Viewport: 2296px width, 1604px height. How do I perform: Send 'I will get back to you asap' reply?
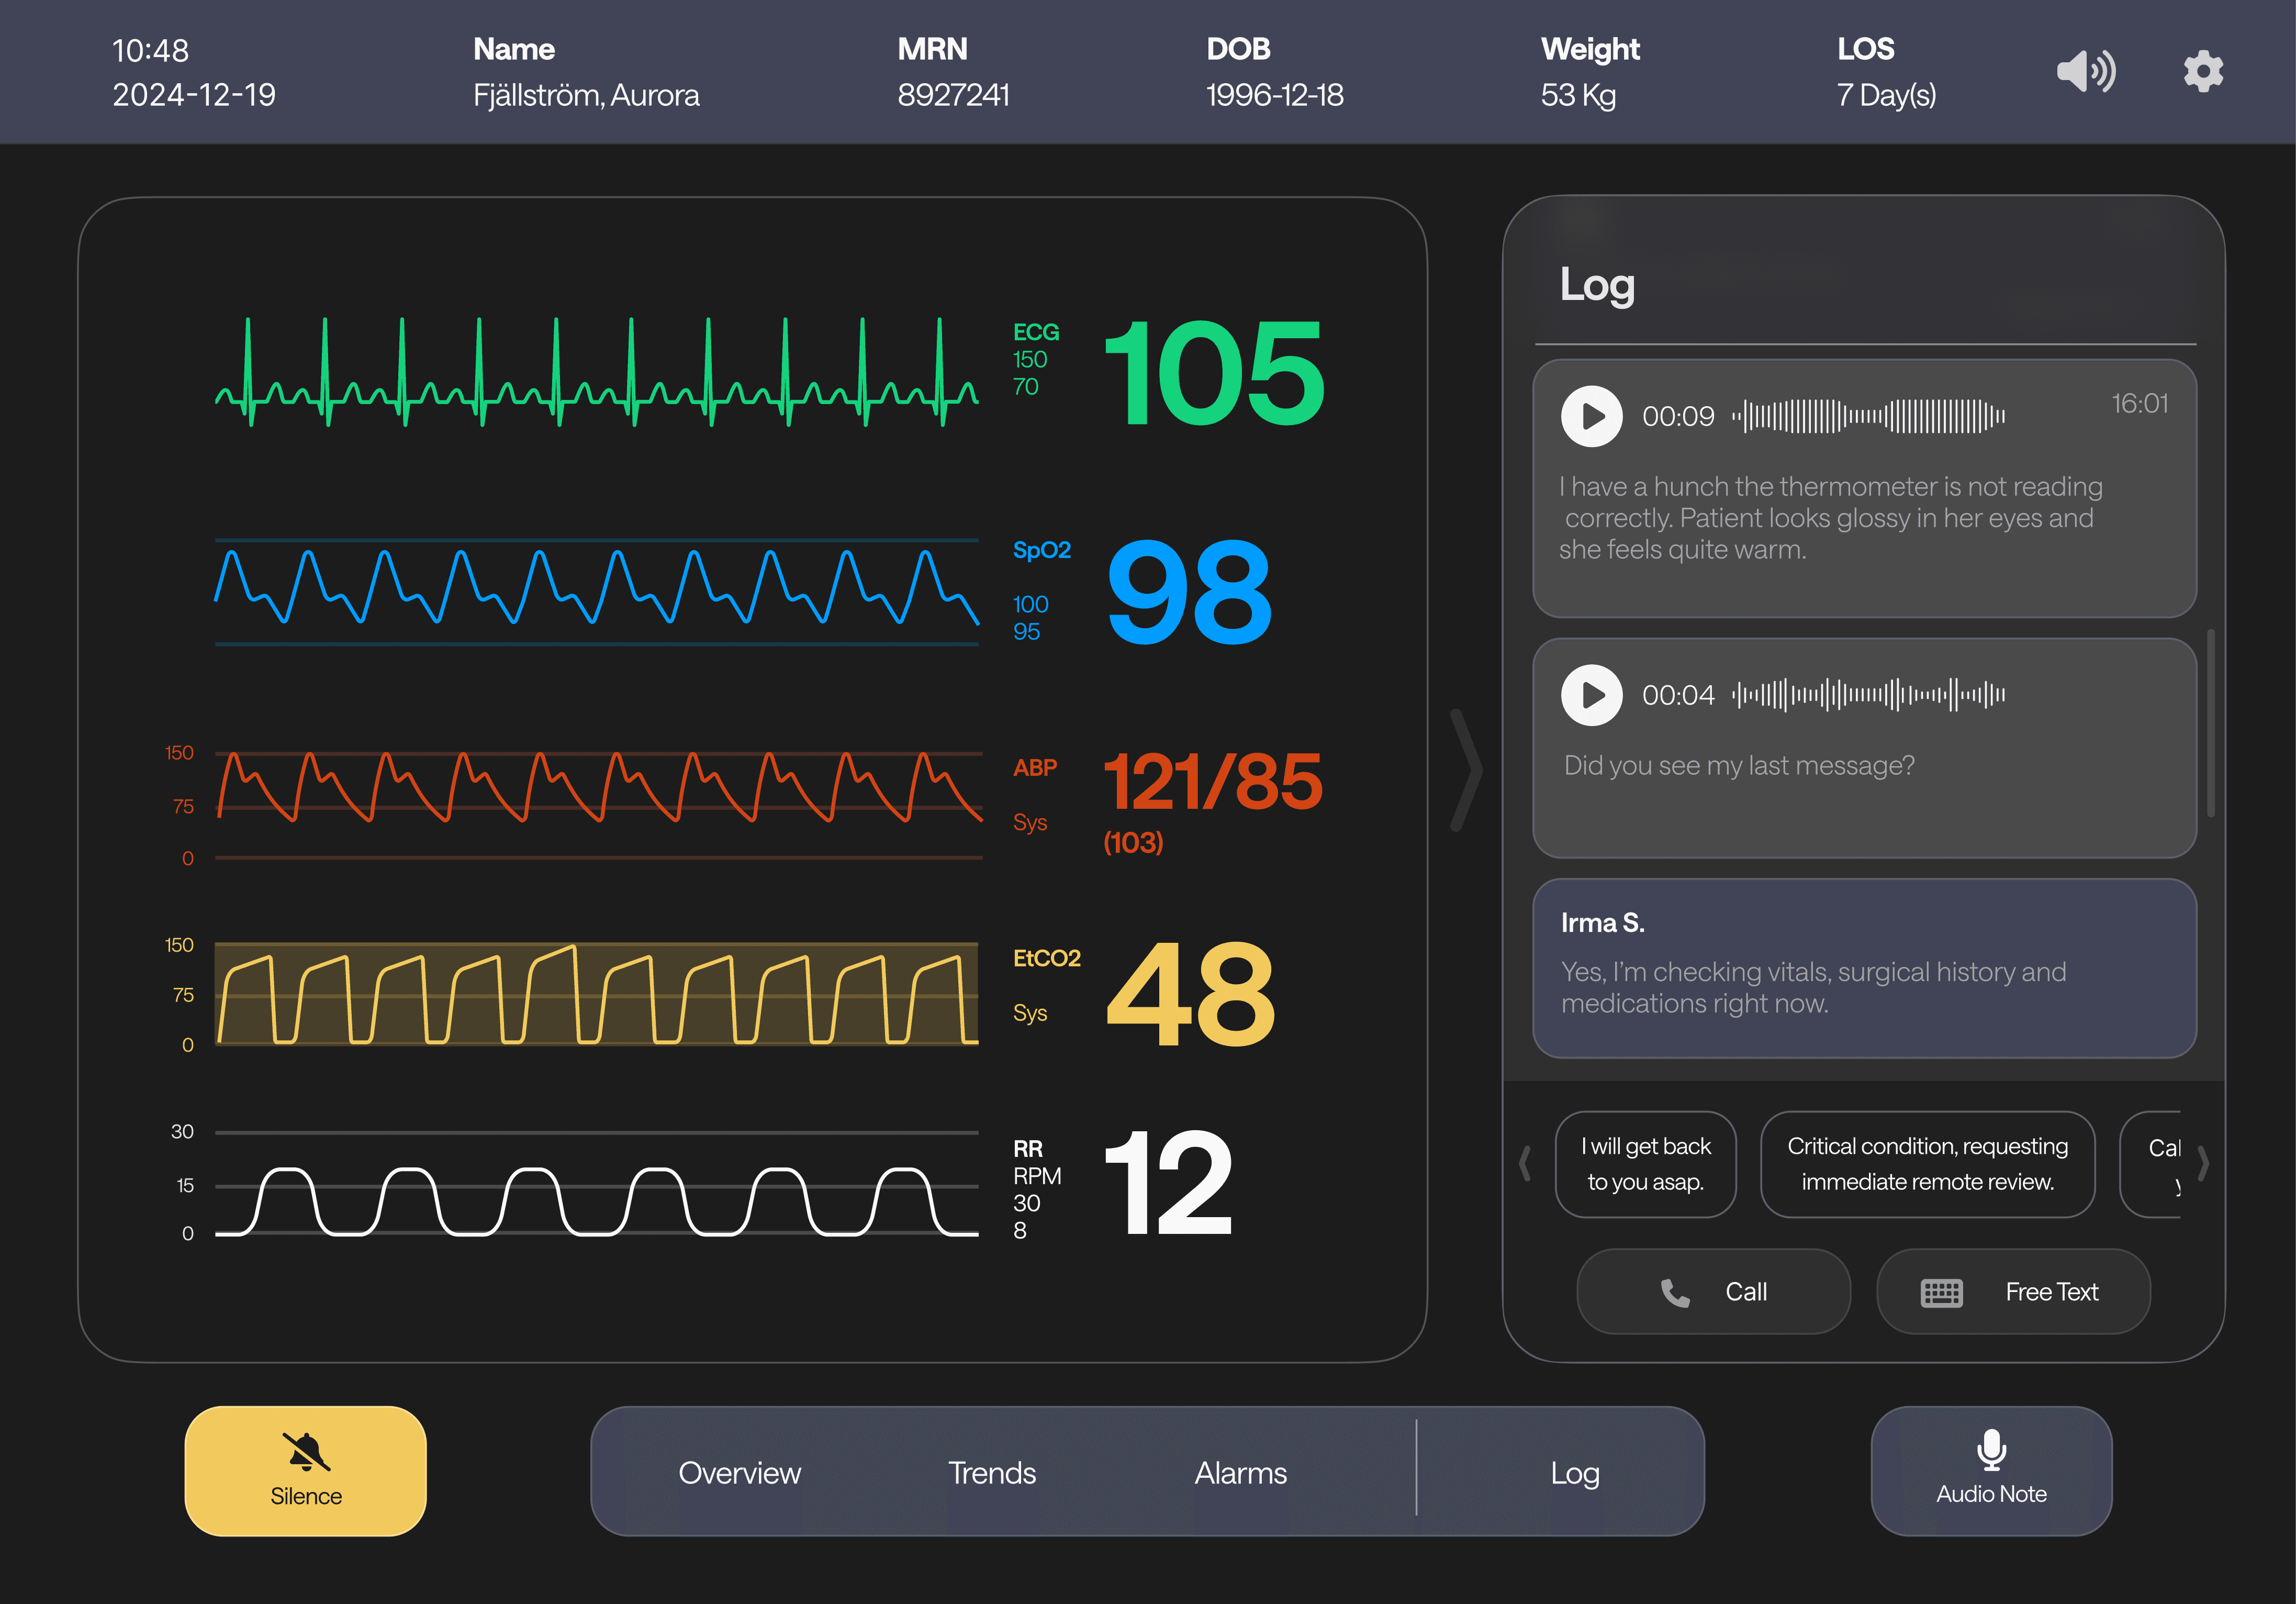1645,1164
